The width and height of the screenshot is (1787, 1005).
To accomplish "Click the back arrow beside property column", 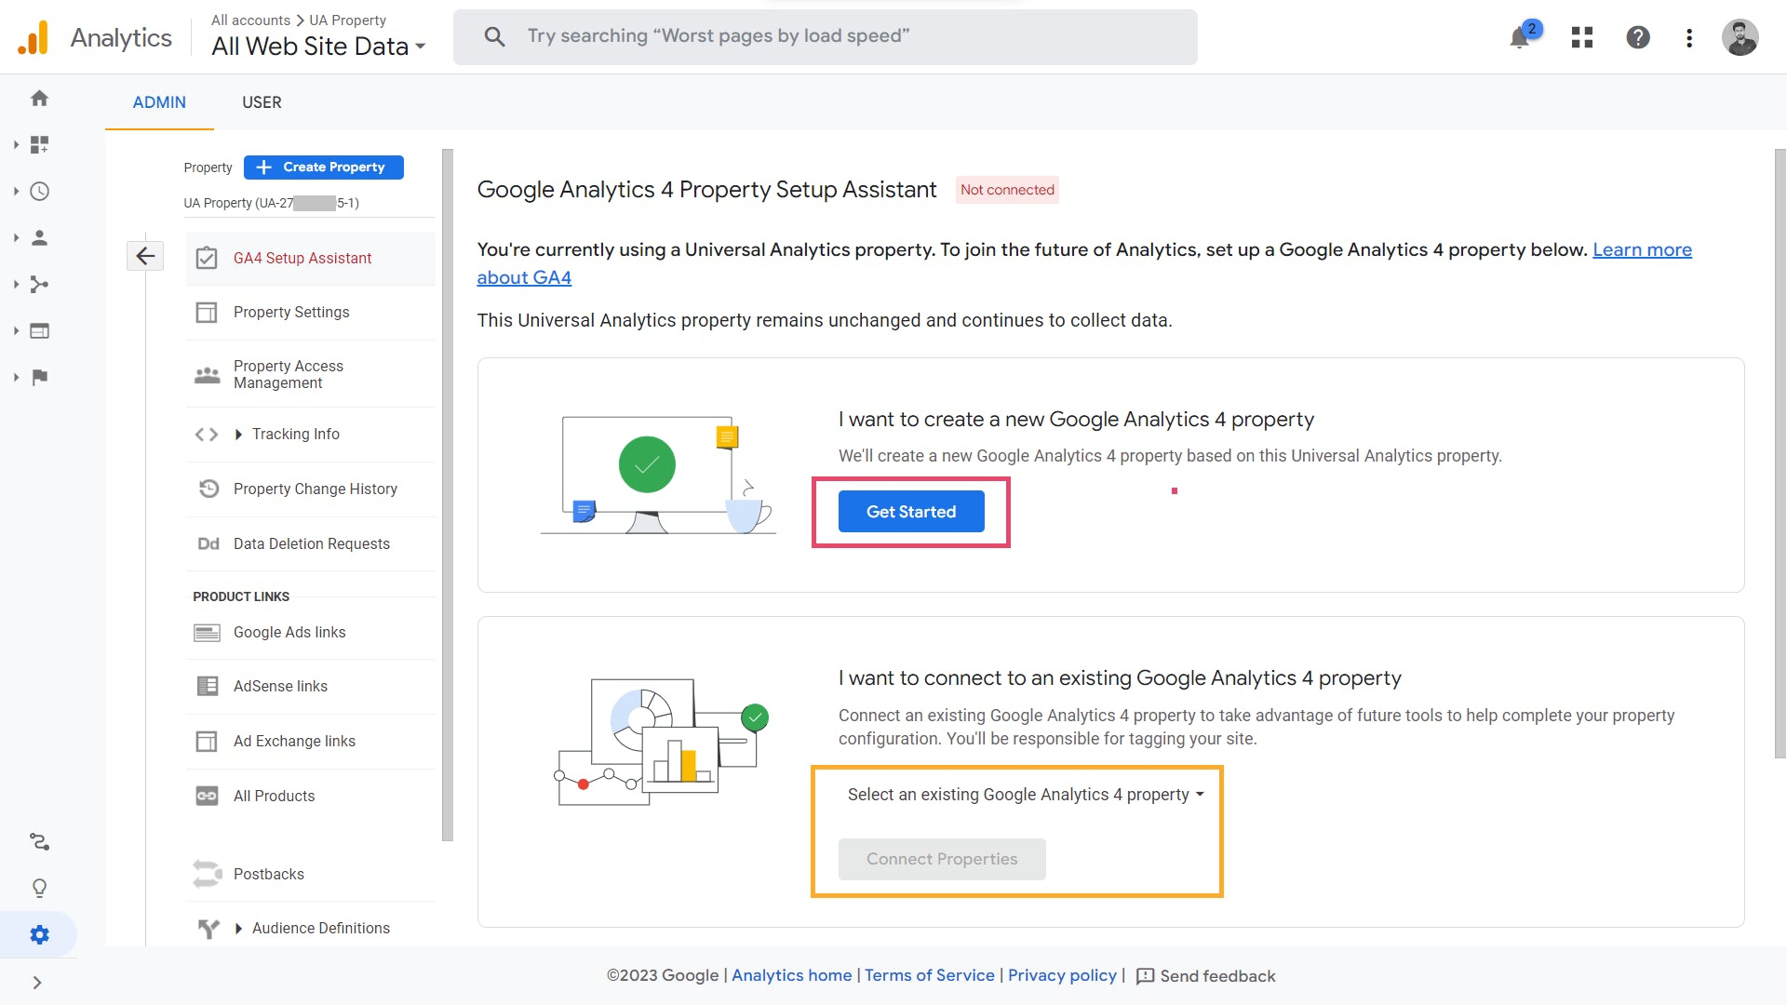I will 145,256.
